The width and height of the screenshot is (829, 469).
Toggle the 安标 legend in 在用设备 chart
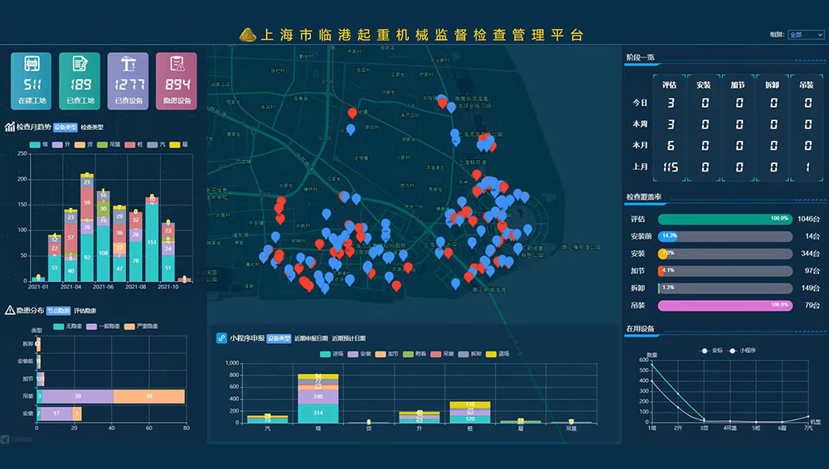pos(708,351)
